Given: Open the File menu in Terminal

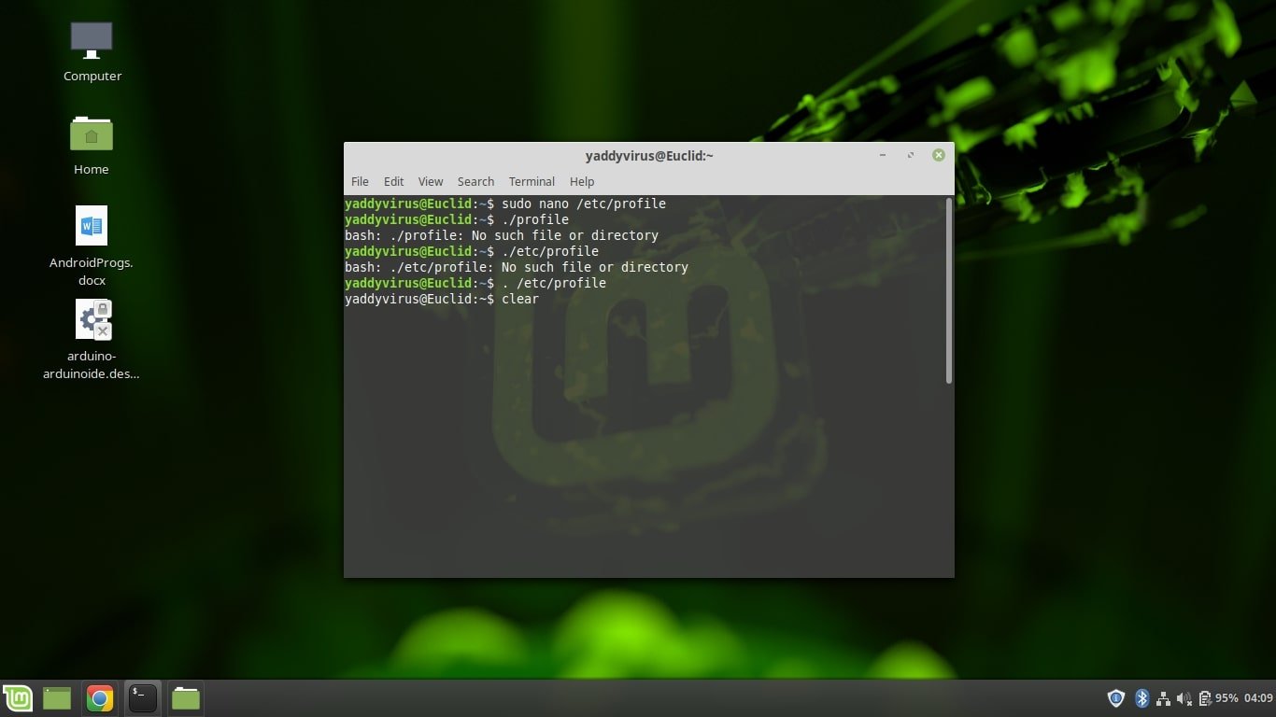Looking at the screenshot, I should click(360, 181).
